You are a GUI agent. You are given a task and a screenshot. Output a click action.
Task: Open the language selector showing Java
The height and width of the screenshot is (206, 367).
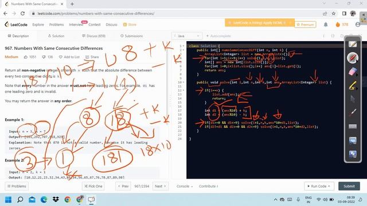[x=187, y=36]
